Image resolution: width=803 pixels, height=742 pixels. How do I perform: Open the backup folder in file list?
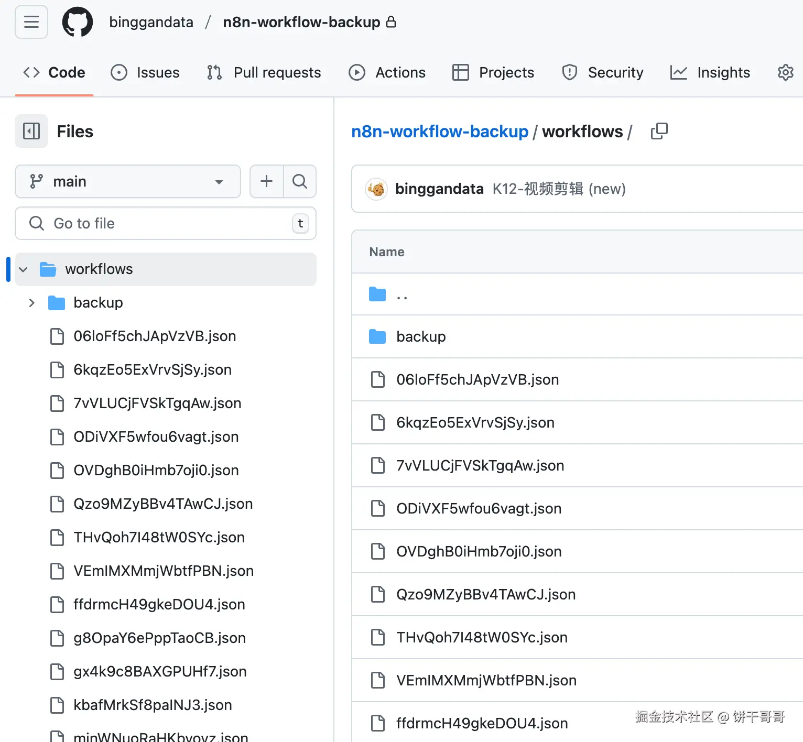tap(421, 336)
